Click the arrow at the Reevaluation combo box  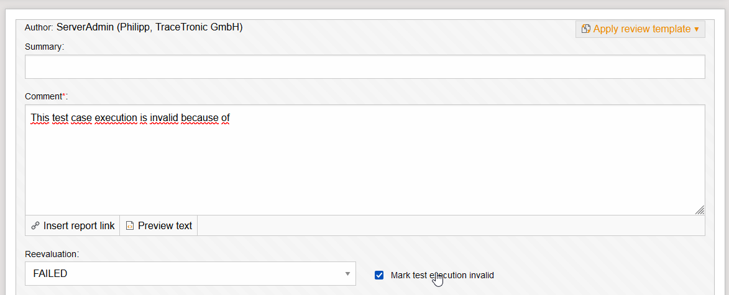347,274
